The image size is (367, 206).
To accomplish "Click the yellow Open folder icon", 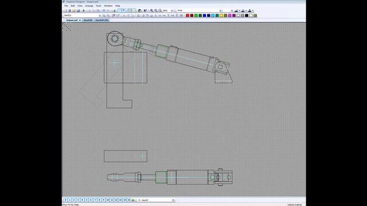I will (74, 10).
